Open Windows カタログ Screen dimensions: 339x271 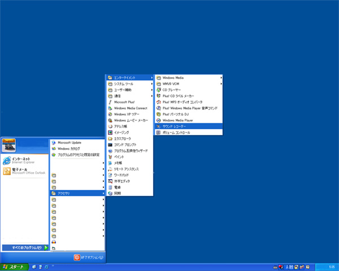[77, 148]
